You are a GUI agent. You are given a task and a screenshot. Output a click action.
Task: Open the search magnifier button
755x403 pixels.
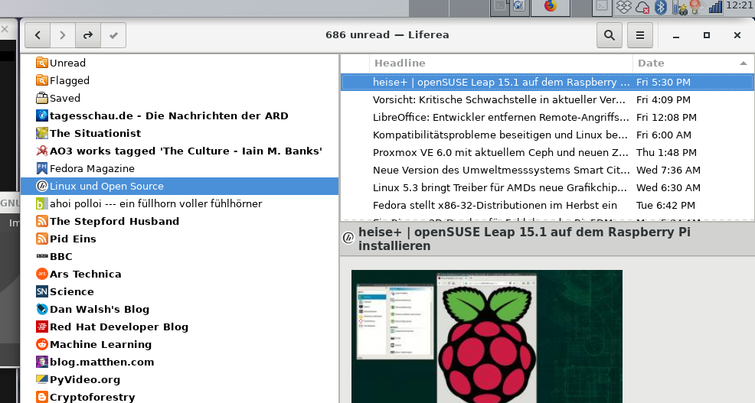coord(609,35)
